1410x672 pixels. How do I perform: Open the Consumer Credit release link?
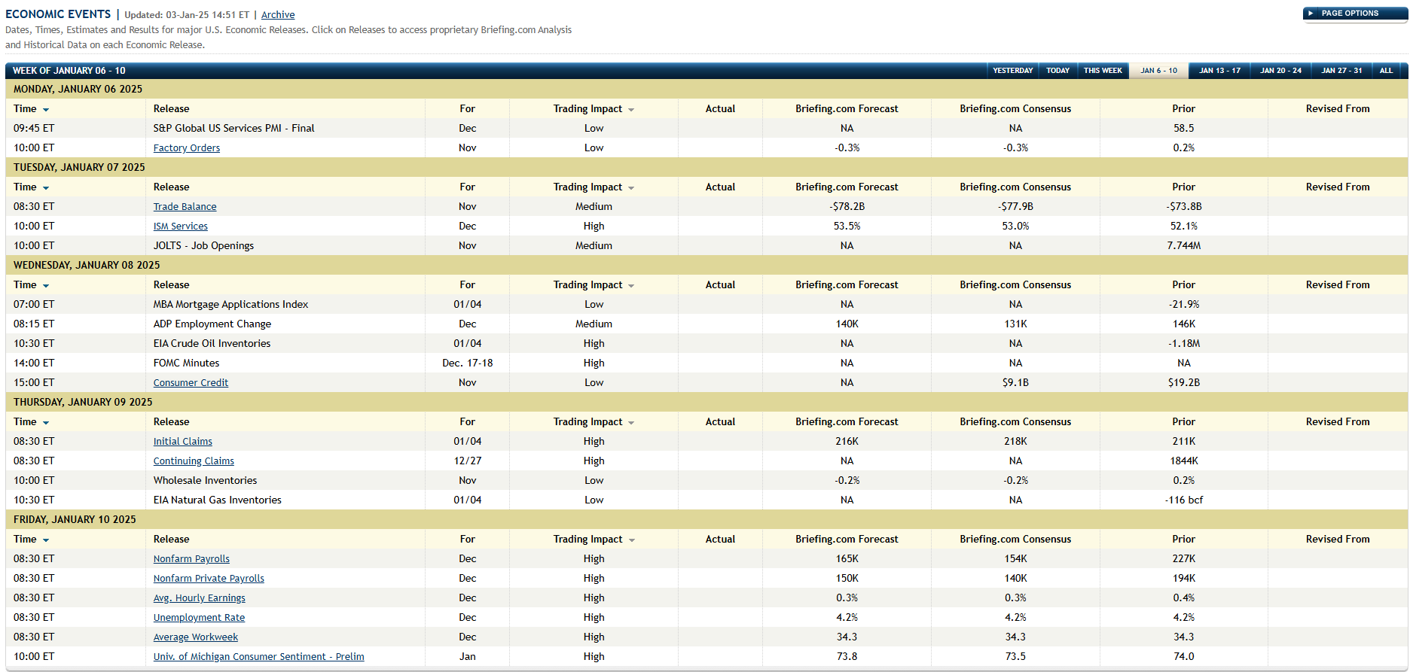point(191,383)
